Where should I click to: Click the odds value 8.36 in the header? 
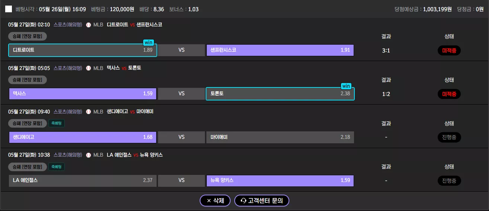point(159,9)
